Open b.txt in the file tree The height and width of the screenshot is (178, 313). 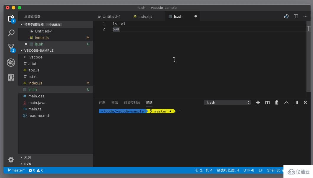tap(56, 76)
